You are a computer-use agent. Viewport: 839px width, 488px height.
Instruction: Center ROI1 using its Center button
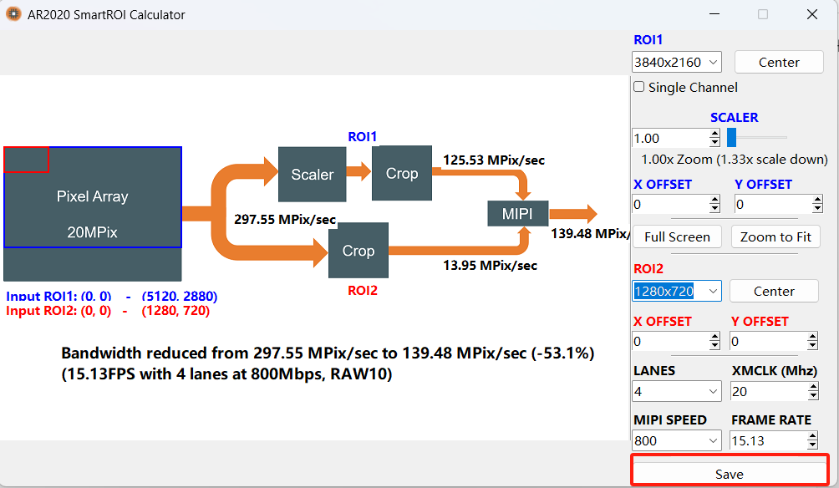click(779, 62)
